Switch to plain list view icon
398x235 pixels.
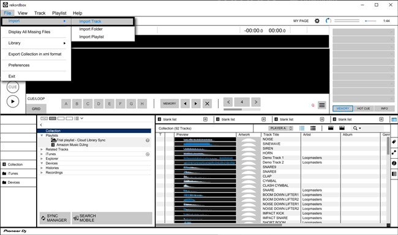(x=313, y=128)
